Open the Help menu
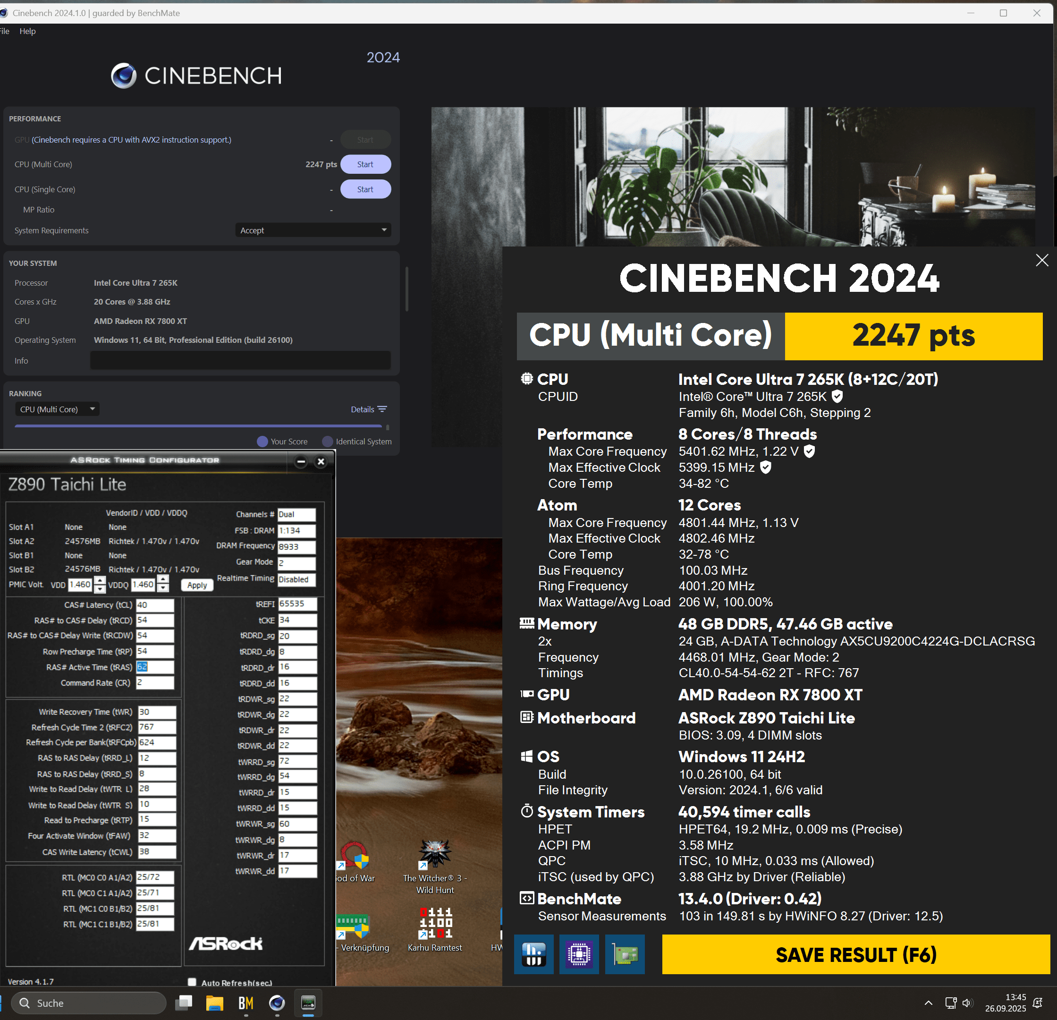This screenshot has height=1020, width=1057. click(27, 31)
